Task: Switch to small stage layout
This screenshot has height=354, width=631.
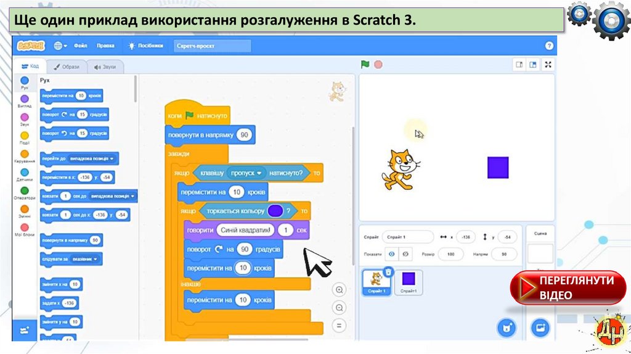Action: click(x=519, y=64)
